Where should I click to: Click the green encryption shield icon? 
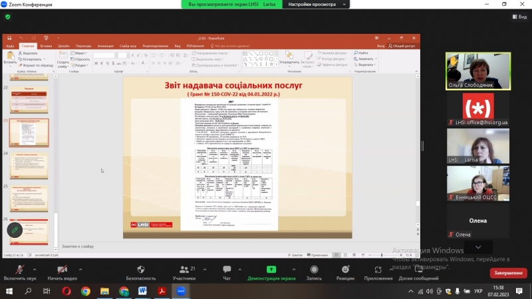pos(7,17)
